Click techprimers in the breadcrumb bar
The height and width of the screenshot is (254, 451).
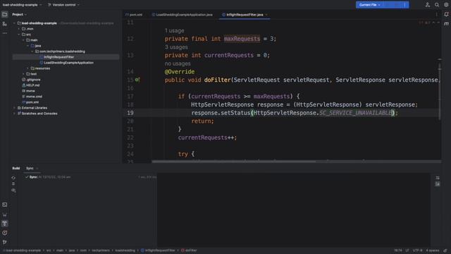[101, 250]
